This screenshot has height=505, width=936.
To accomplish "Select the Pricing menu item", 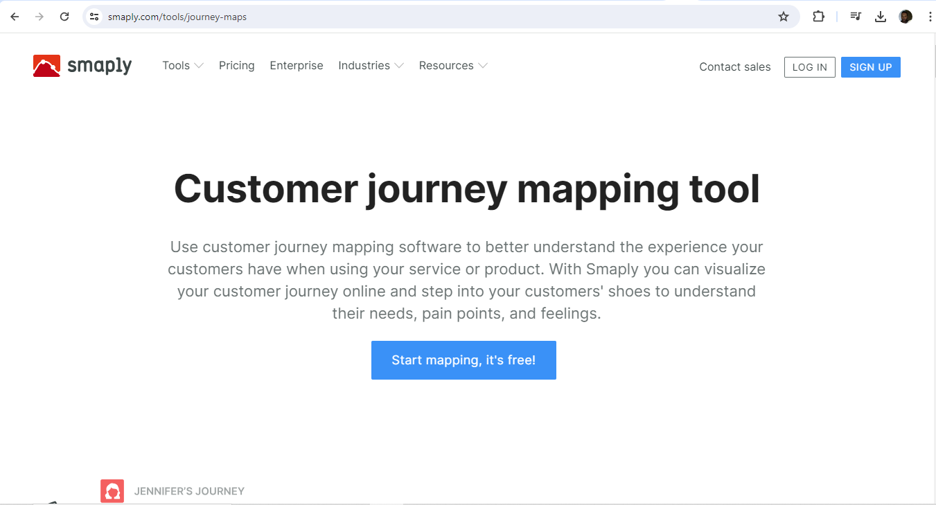I will (x=236, y=65).
